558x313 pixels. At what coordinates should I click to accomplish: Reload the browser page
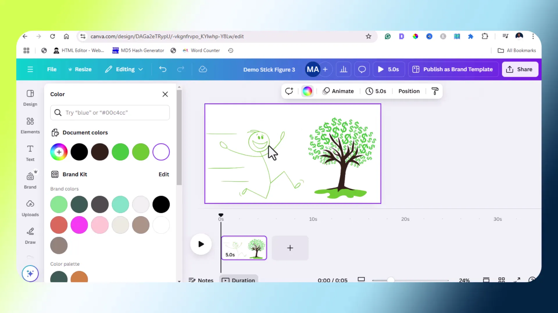point(53,36)
